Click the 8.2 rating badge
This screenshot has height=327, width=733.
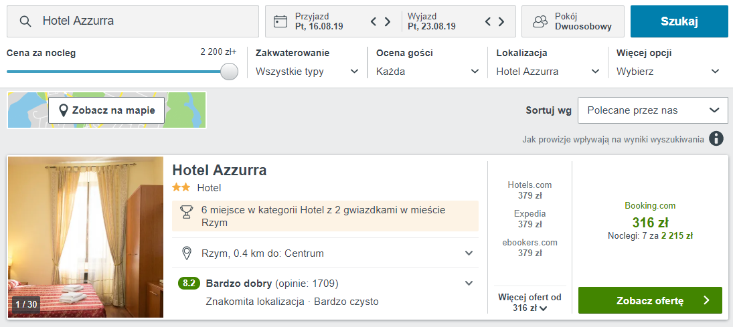click(x=189, y=283)
